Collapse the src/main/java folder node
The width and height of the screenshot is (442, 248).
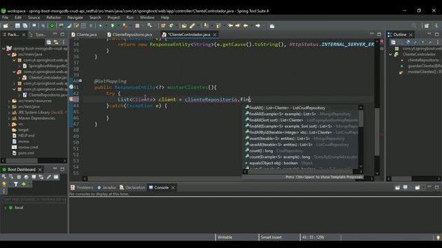pos(9,54)
